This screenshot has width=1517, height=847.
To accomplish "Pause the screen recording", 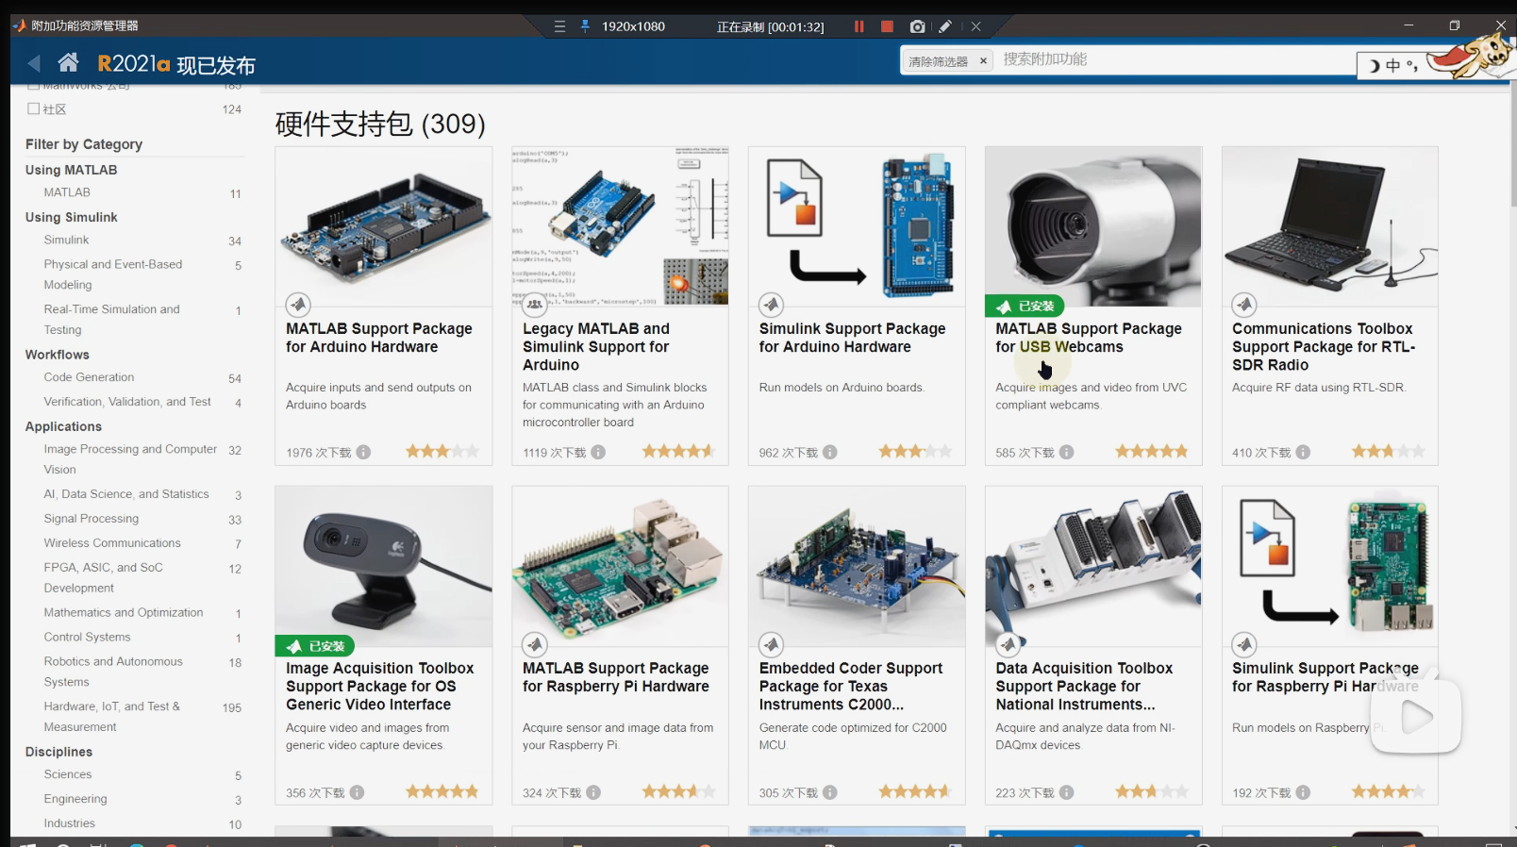I will point(859,26).
